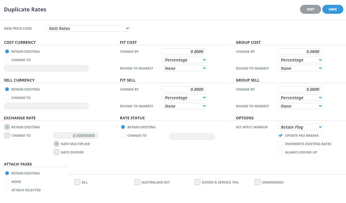Open FIT Cost Round To Nearest dropdown
Screen dimensions: 346x203
click(184, 68)
